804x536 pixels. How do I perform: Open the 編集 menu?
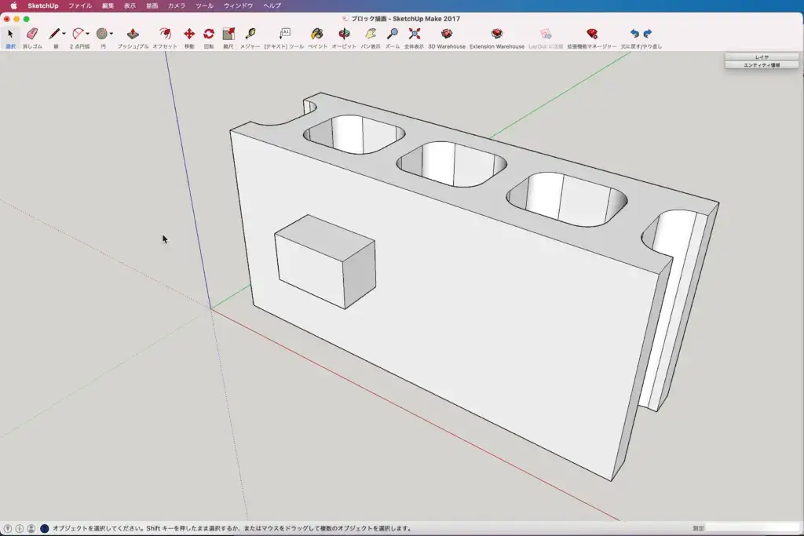click(x=108, y=5)
